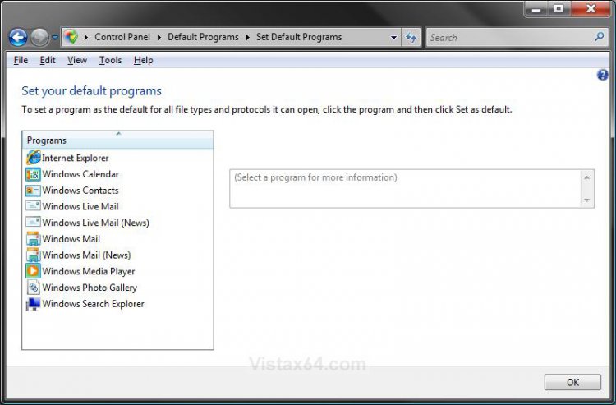Open the blue Help question mark icon

(602, 75)
